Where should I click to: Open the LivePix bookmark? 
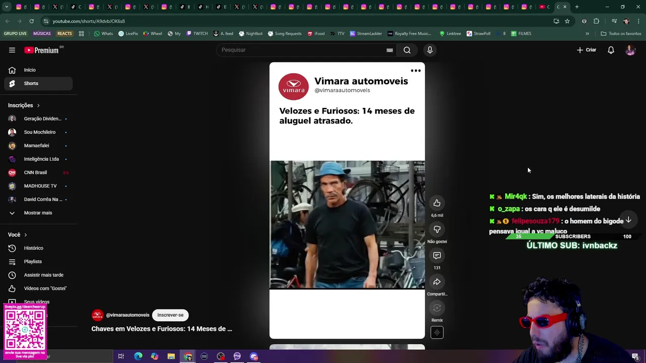(x=128, y=34)
